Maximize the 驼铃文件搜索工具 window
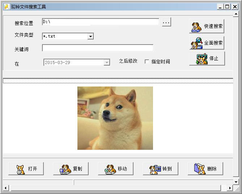 227,7
